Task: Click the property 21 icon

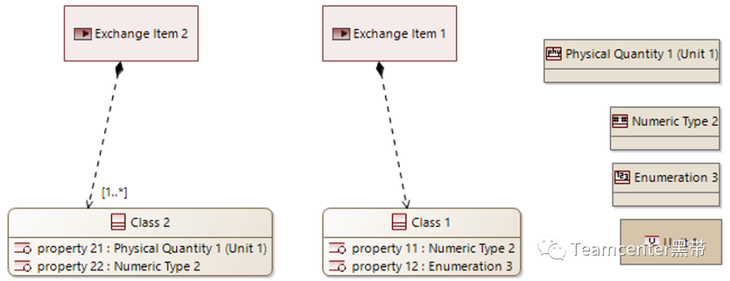Action: tap(23, 249)
